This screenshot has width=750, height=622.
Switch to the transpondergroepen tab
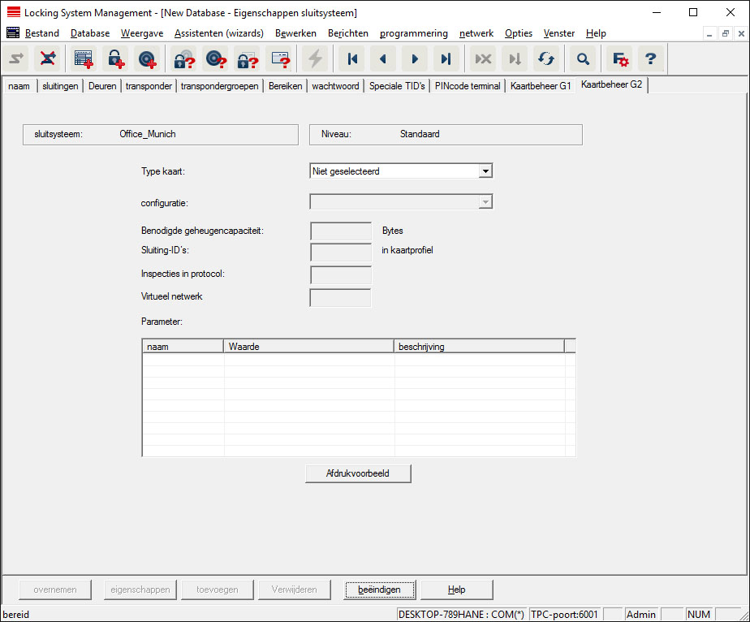[x=220, y=86]
